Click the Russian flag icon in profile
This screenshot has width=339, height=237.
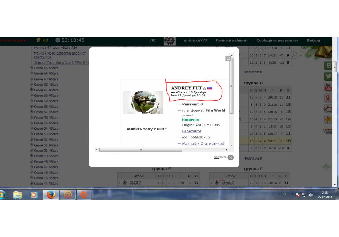[x=210, y=88]
